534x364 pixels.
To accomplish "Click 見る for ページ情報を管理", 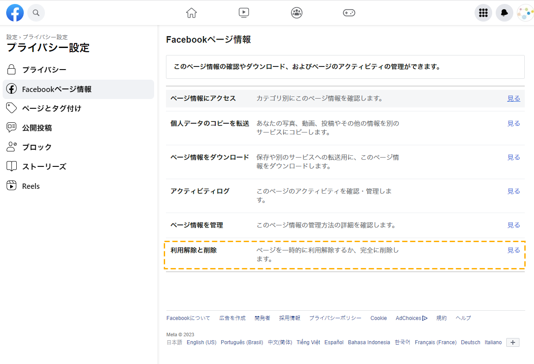I will 514,225.
